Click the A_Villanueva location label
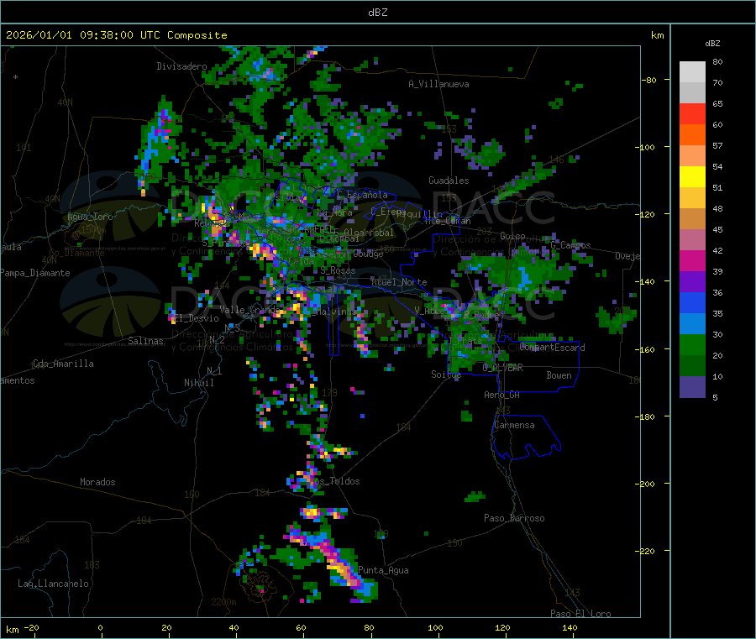 [x=438, y=84]
